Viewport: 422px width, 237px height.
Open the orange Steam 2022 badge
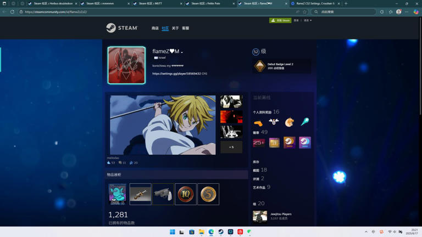coord(290,143)
